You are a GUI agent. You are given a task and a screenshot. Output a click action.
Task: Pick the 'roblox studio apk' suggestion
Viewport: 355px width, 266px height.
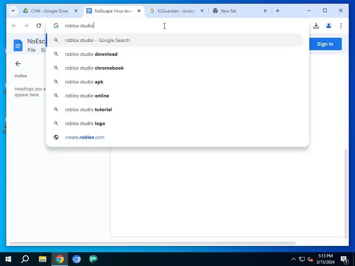point(175,82)
